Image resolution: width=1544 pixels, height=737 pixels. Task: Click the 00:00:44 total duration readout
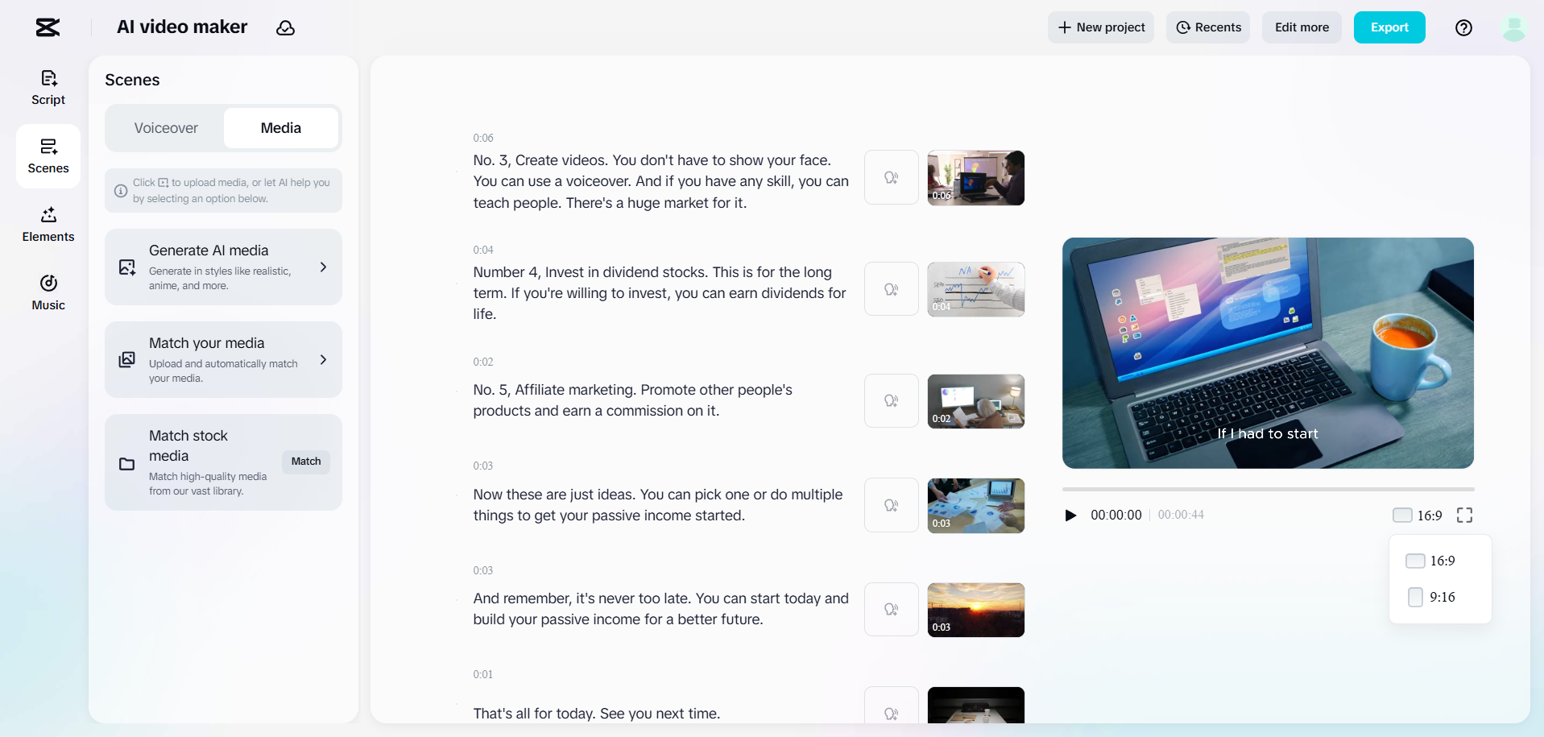point(1181,515)
